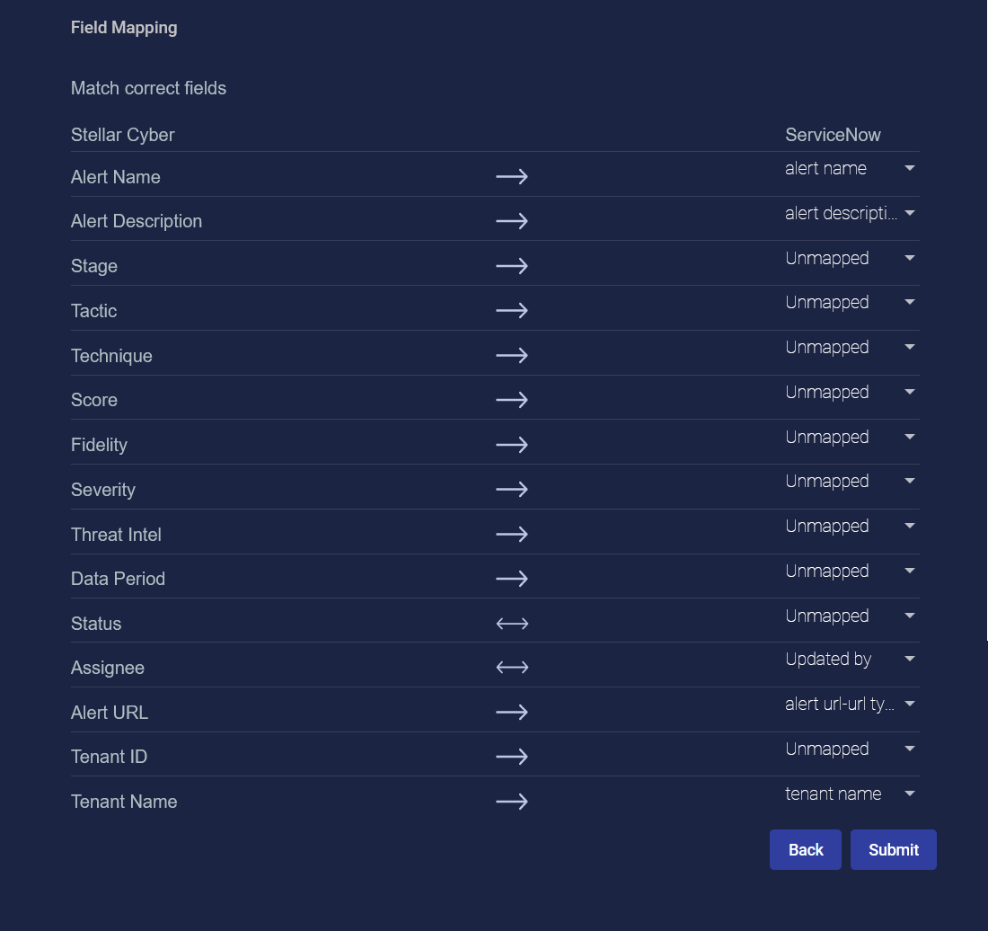This screenshot has width=988, height=931.
Task: Open the Assignee 'Updated by' dropdown
Action: pos(850,660)
